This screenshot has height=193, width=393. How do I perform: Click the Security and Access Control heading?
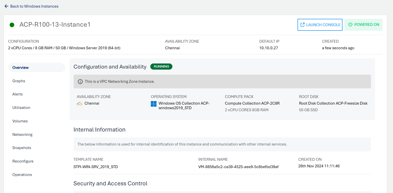[x=110, y=183]
